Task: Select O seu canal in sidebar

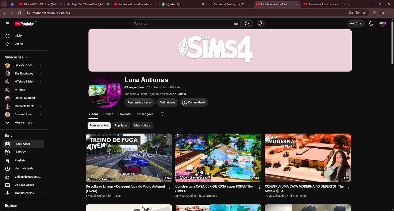Action: coord(23,144)
